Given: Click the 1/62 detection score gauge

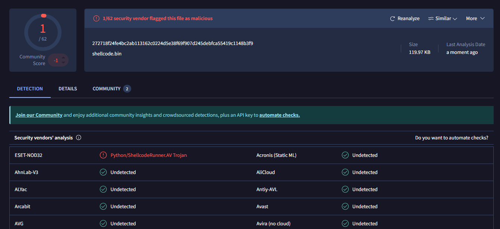Looking at the screenshot, I should click(x=43, y=32).
